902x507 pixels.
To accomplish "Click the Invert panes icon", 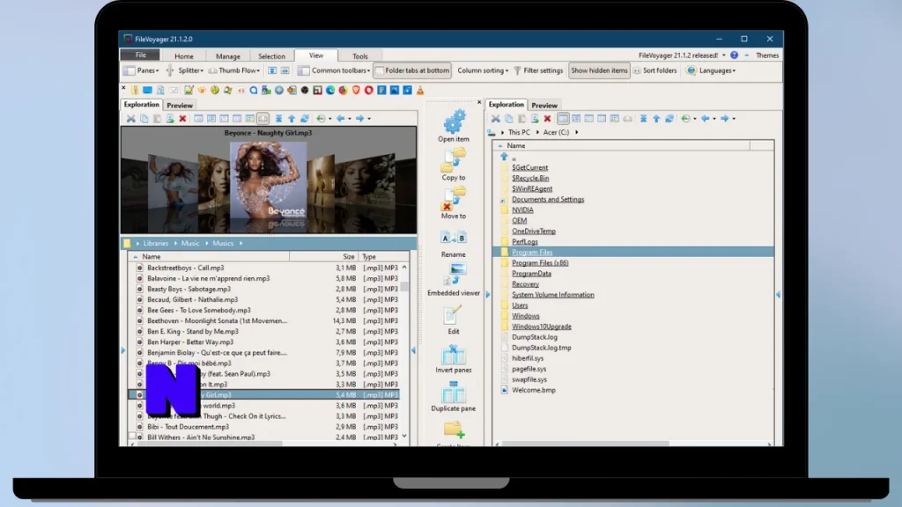I will [x=454, y=354].
